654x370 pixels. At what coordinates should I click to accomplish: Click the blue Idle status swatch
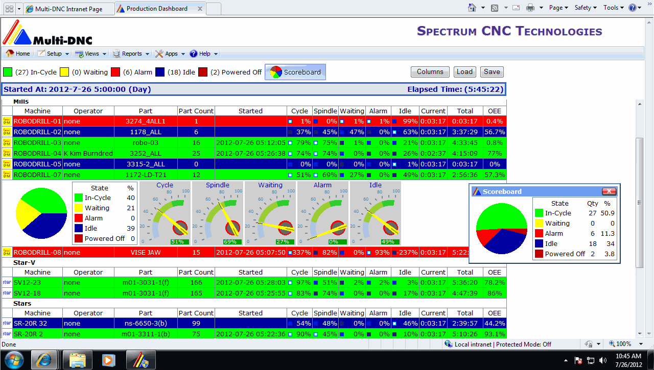pos(159,72)
